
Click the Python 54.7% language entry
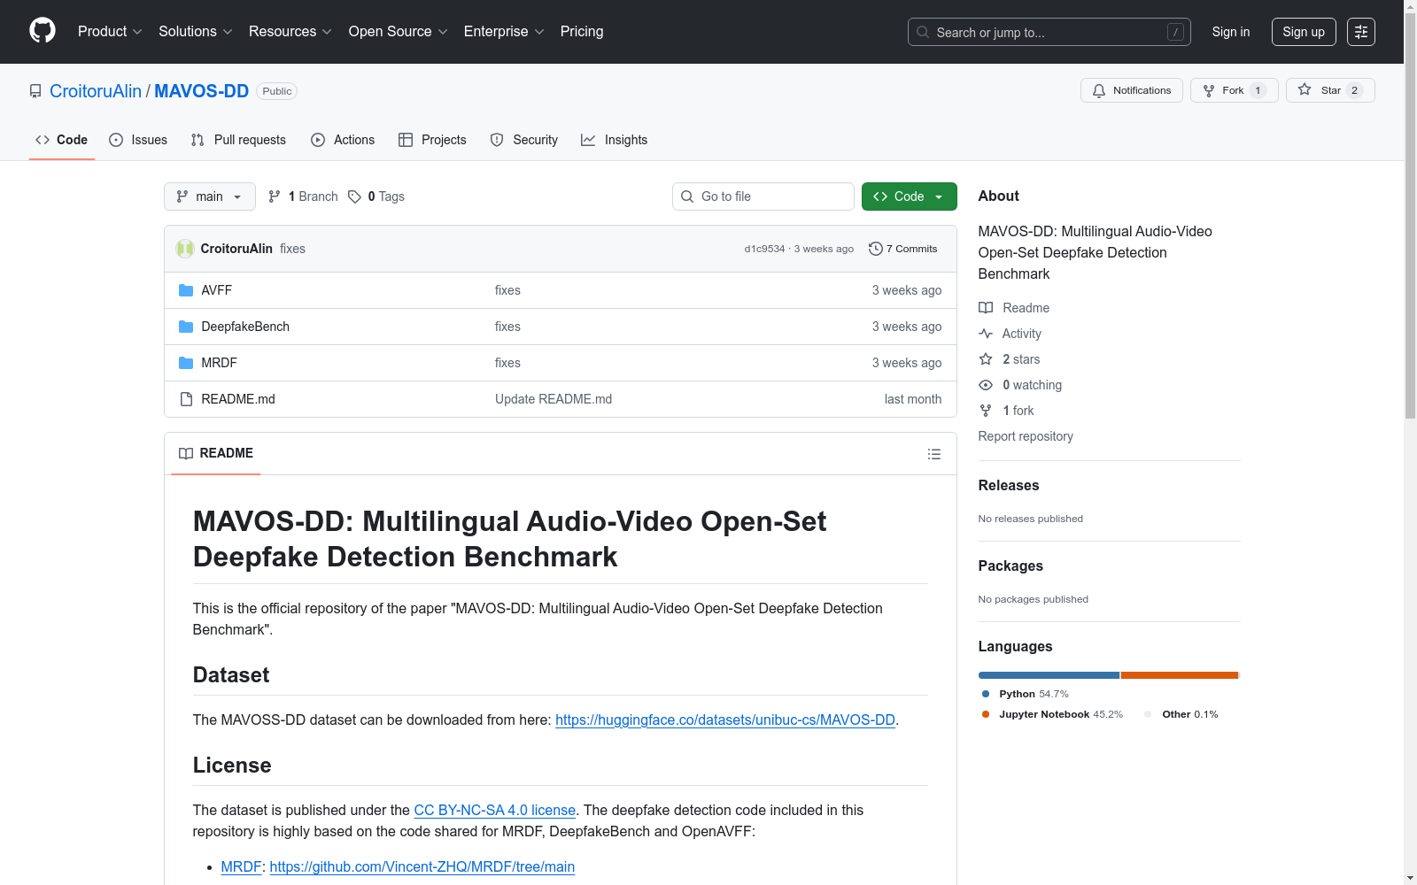point(1026,694)
